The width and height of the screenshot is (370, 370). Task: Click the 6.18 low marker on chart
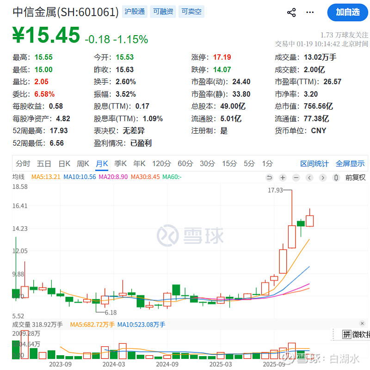coord(111,313)
